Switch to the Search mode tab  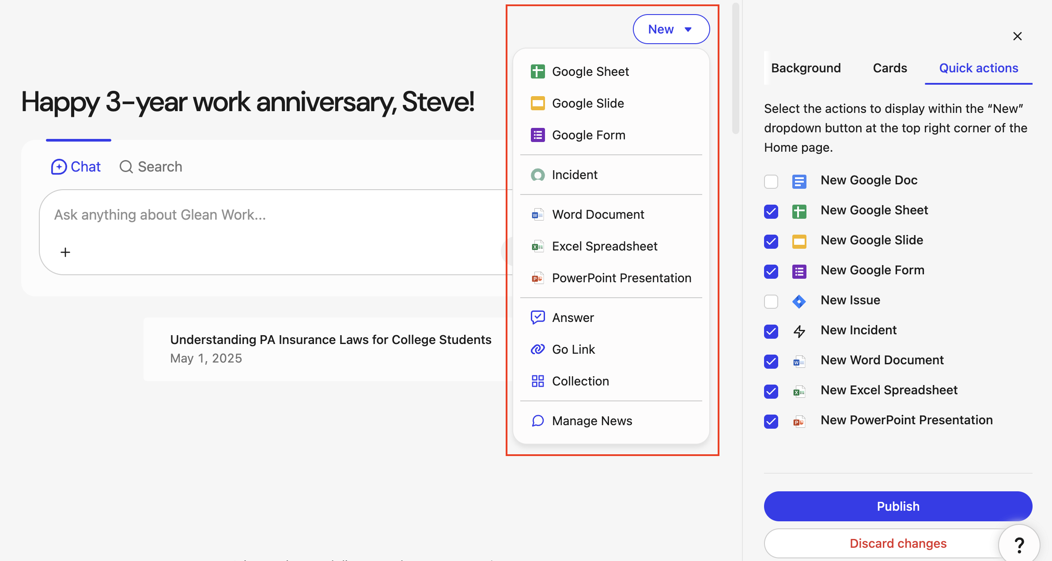tap(151, 167)
